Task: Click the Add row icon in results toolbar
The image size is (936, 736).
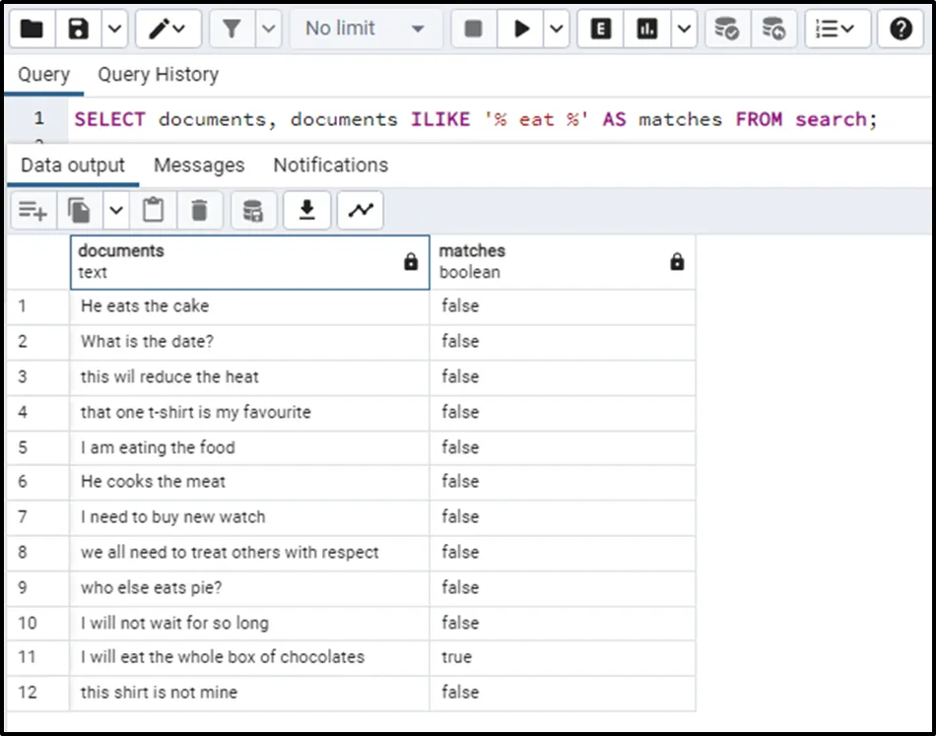Action: 33,210
